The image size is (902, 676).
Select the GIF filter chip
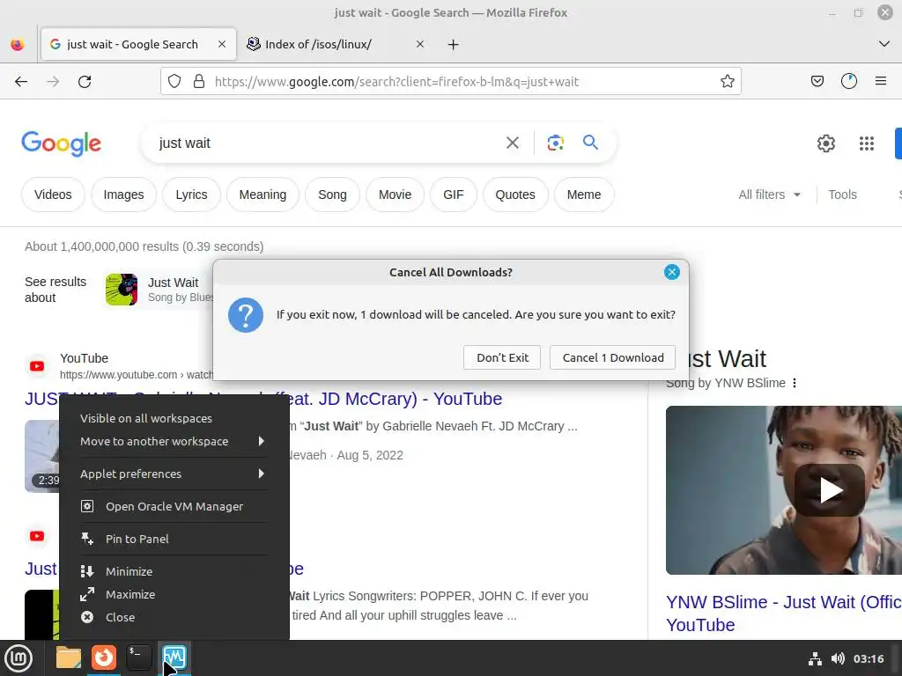(454, 195)
